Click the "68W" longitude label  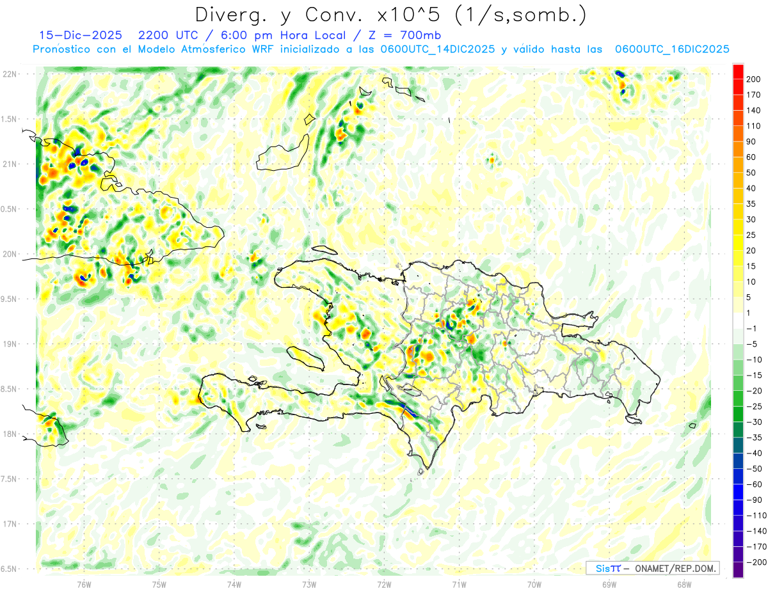pos(684,583)
